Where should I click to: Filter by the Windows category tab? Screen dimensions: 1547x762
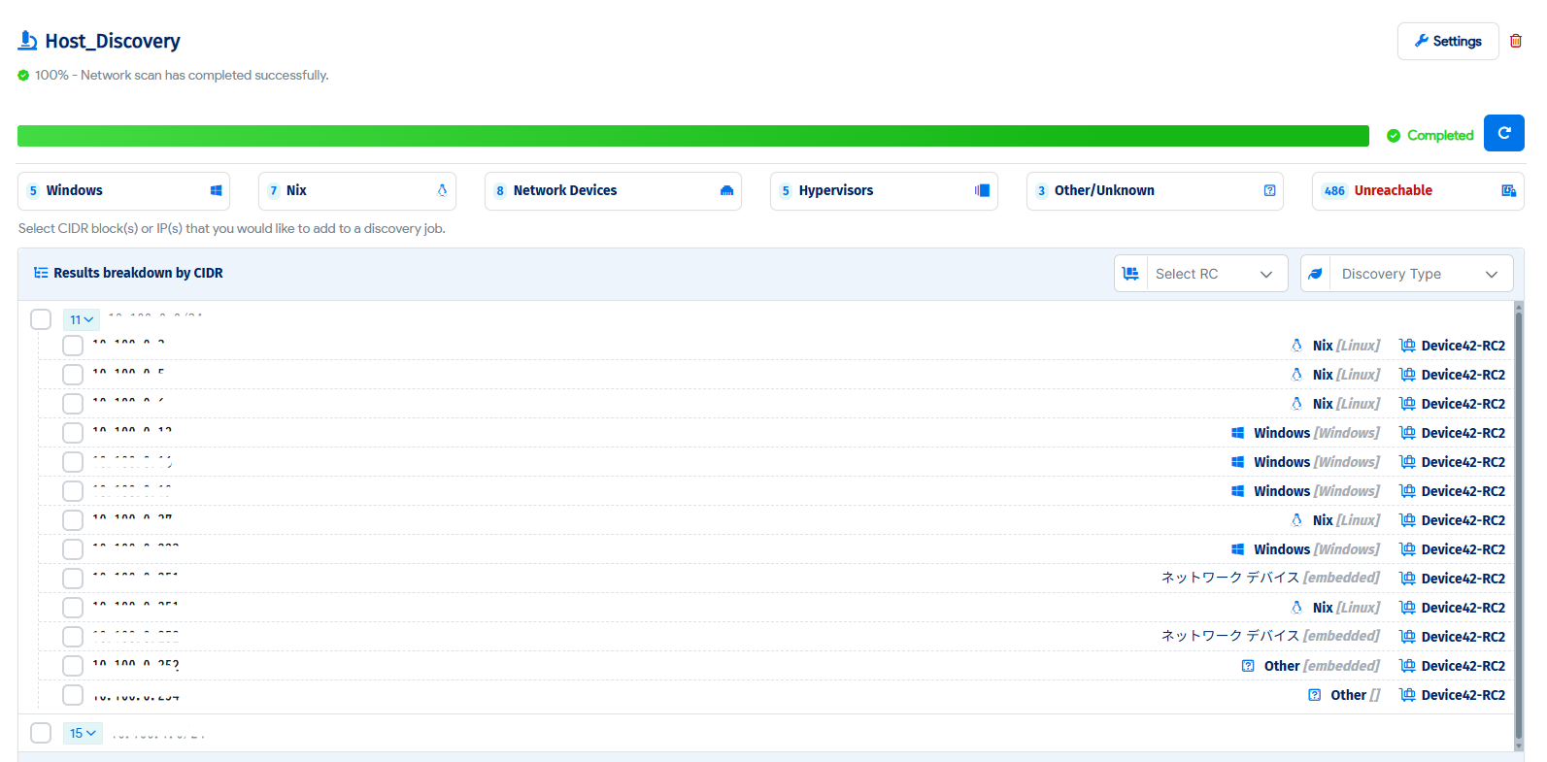click(x=123, y=191)
